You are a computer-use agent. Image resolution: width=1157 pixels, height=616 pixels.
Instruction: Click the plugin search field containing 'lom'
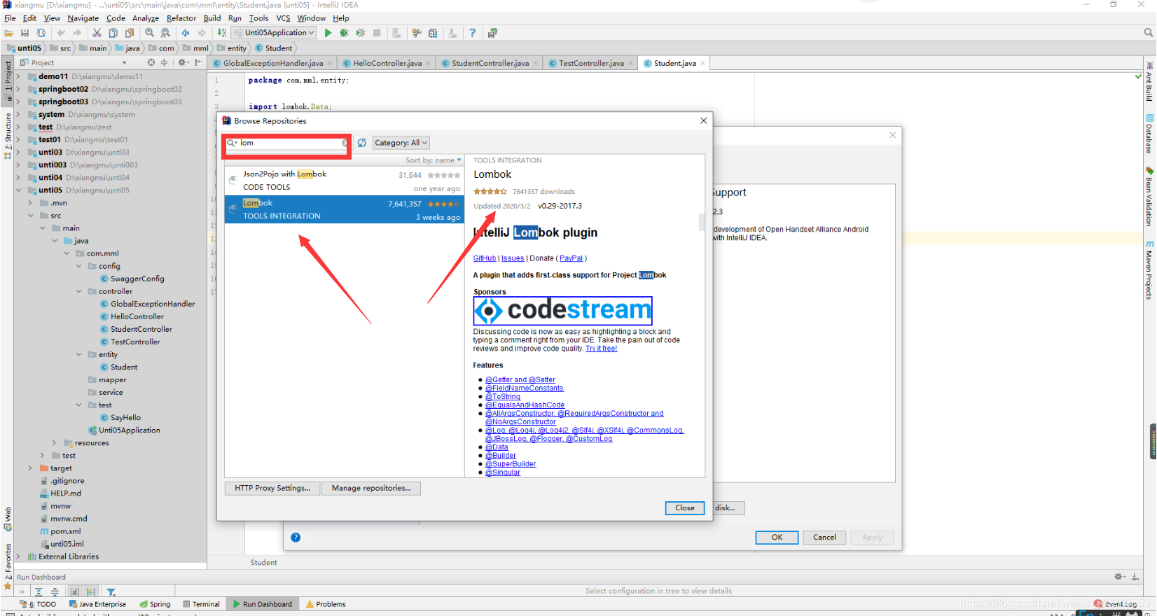coord(287,143)
